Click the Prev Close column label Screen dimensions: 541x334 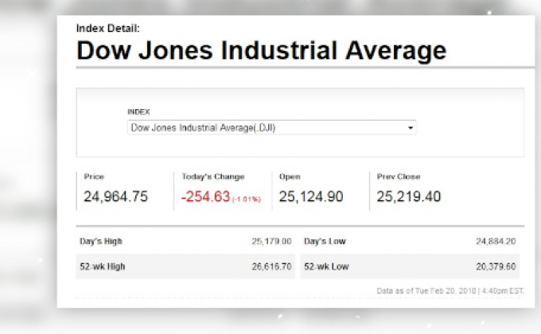coord(398,177)
